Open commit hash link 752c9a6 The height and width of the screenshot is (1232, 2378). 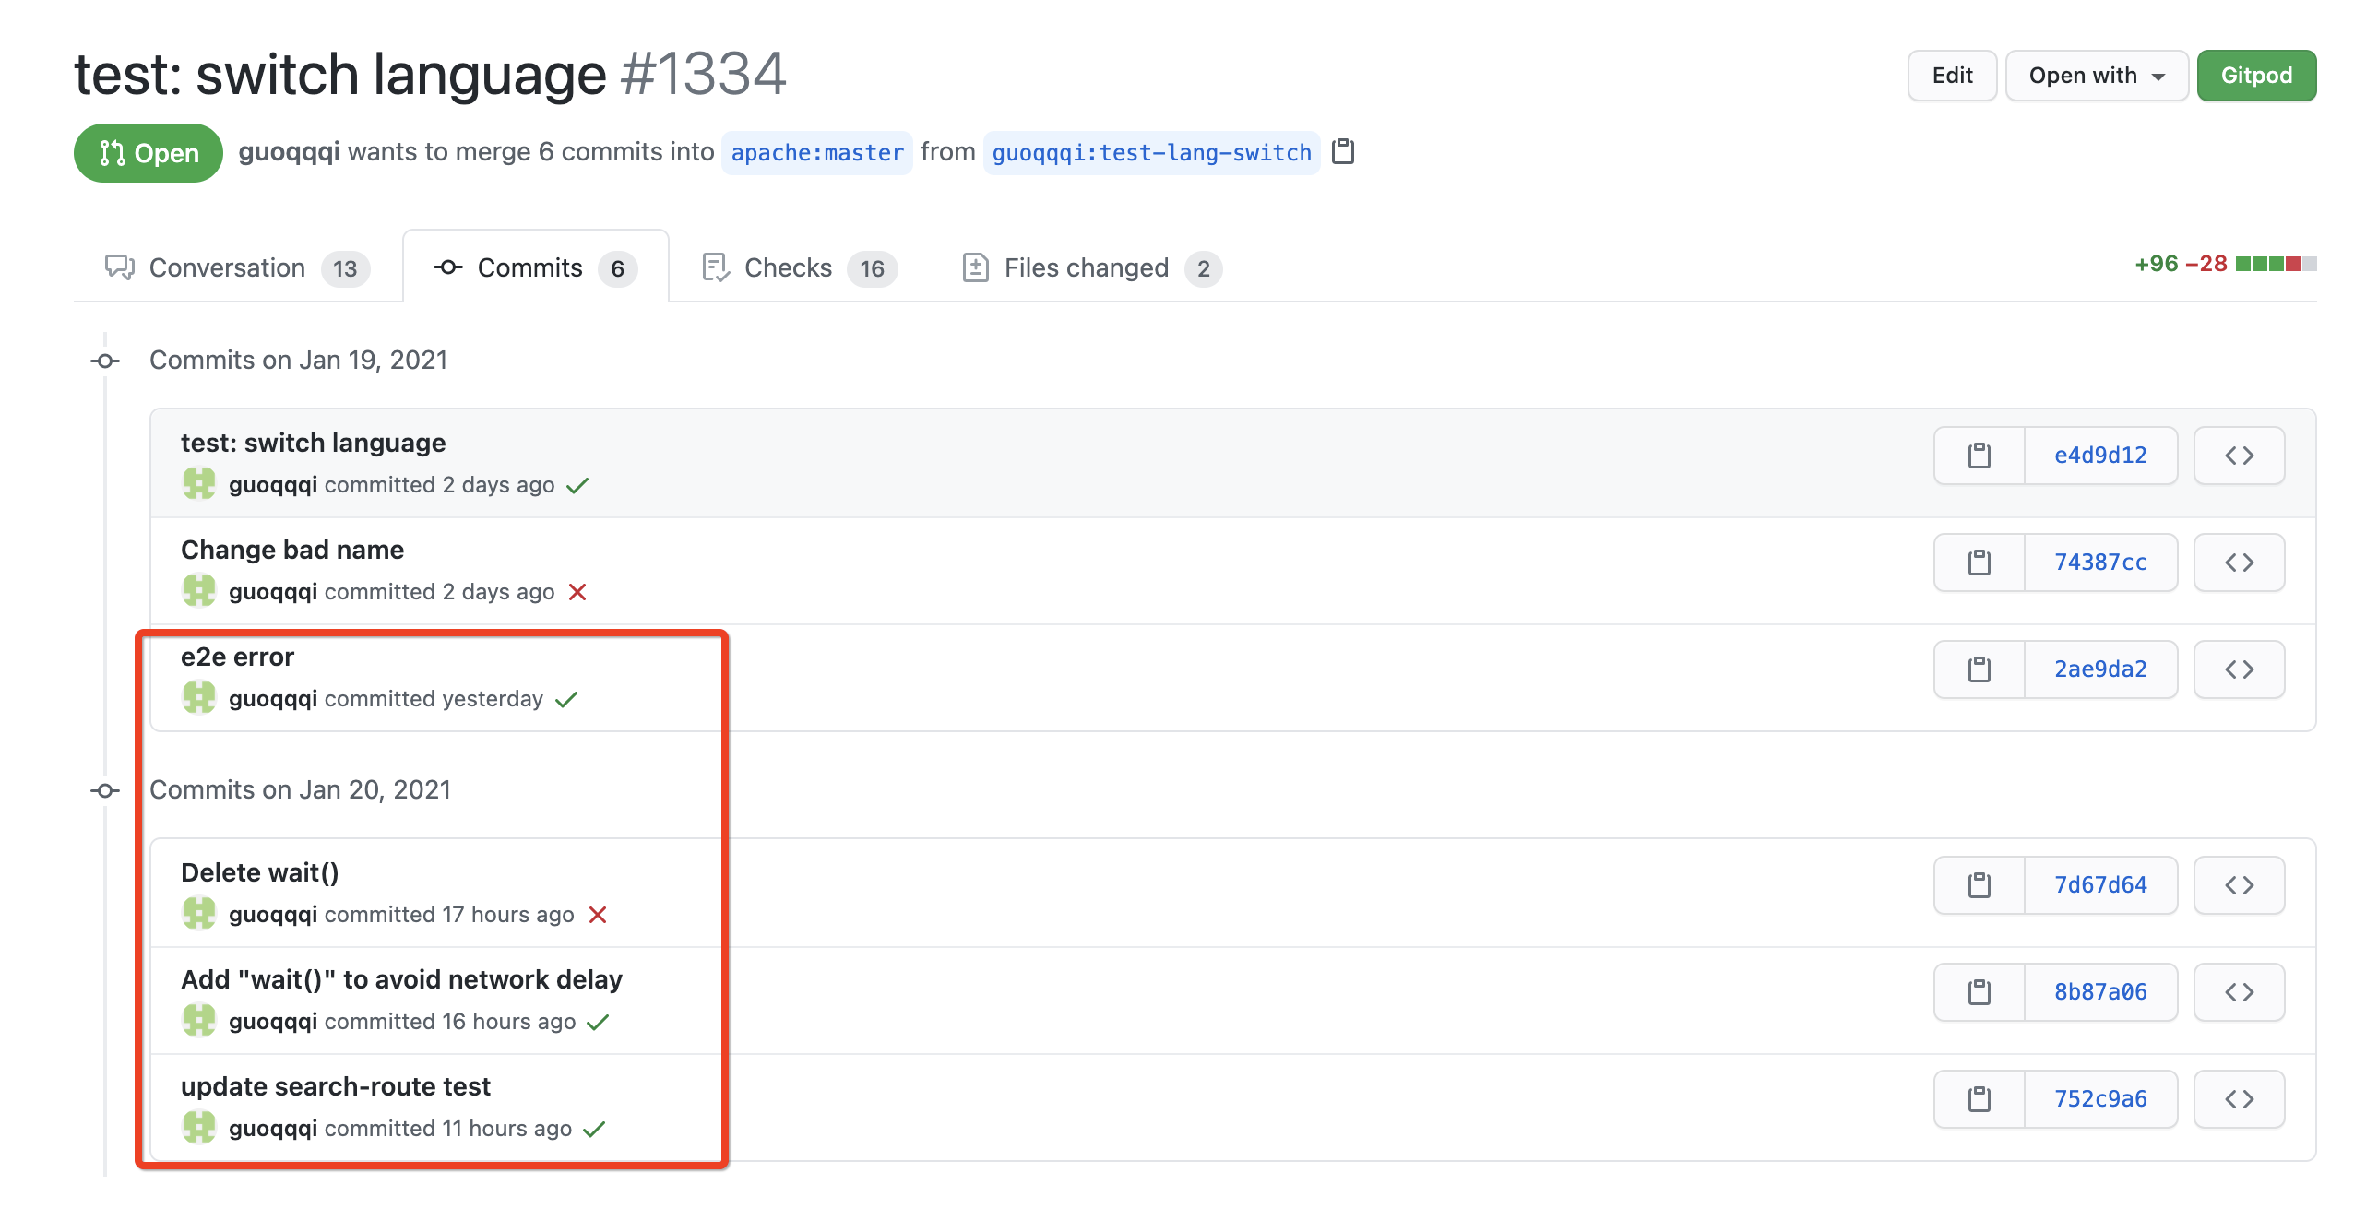2099,1099
